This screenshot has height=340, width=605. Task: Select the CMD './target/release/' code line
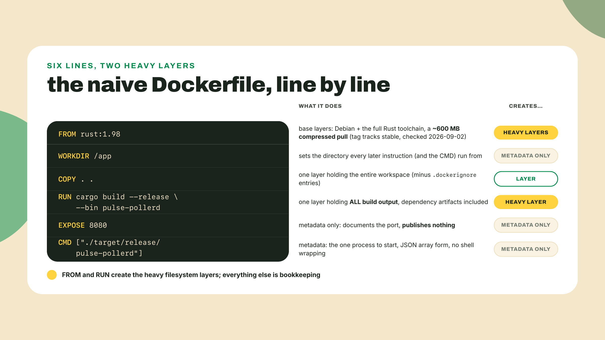(x=109, y=242)
